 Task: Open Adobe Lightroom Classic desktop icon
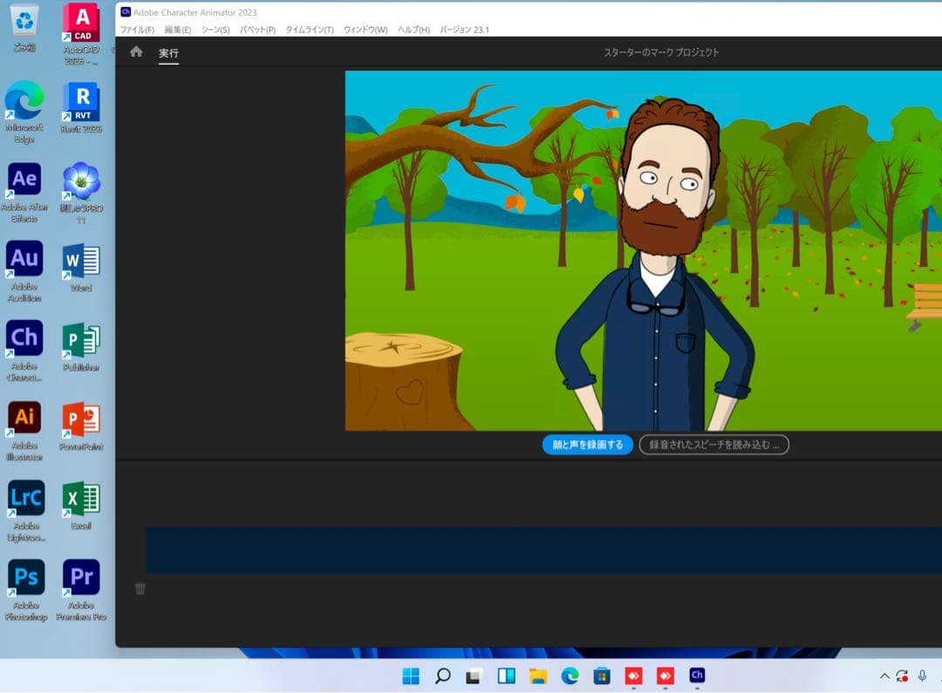click(x=25, y=498)
